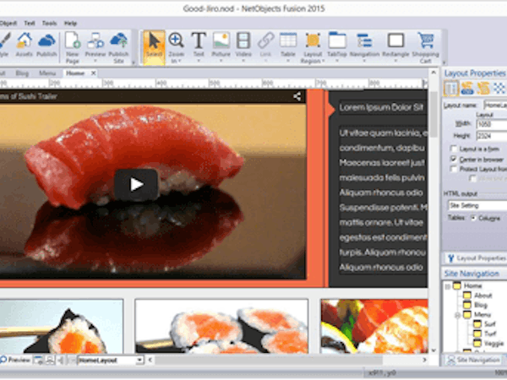Screen dimensions: 507x380
Task: Click the Lorem Ipsum Dolor Sit heading
Action: pos(381,107)
